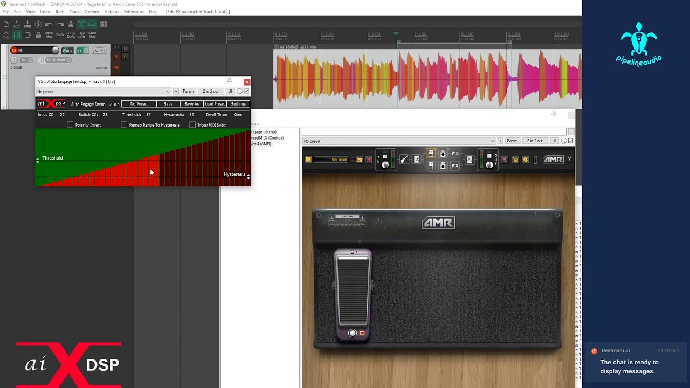Click the track pan knob
The height and width of the screenshot is (388, 690).
point(14,60)
